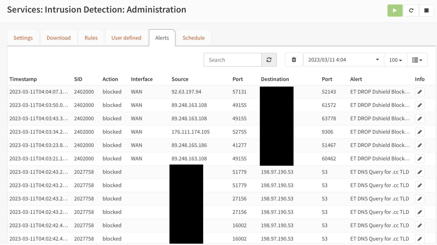The height and width of the screenshot is (245, 437).
Task: Switch to the Settings tab
Action: tap(23, 38)
